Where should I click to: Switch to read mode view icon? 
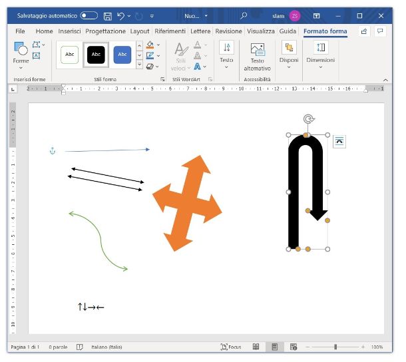pos(256,347)
